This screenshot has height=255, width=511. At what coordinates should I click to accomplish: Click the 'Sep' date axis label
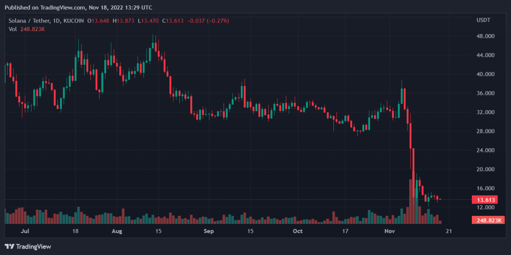pyautogui.click(x=209, y=231)
